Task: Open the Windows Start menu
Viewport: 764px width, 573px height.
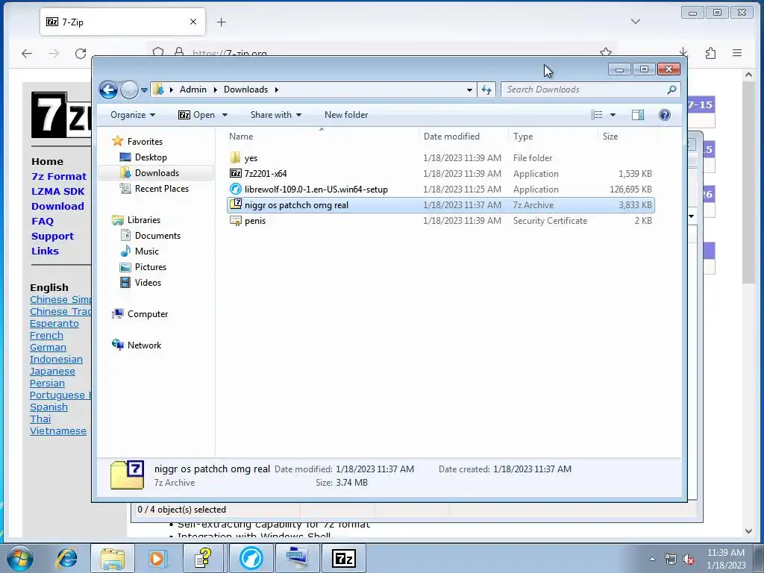Action: [20, 558]
